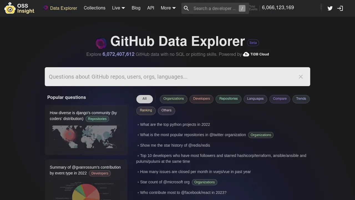355x200 pixels.
Task: Click the OSS Insight logo
Action: [19, 8]
